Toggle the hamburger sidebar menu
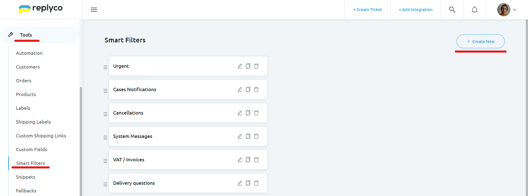Image resolution: width=528 pixels, height=196 pixels. point(94,10)
